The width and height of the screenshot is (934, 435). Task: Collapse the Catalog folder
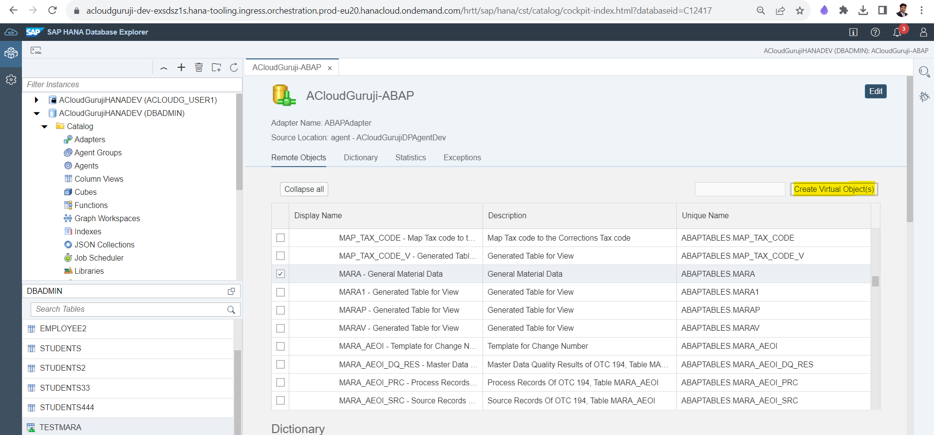tap(45, 127)
